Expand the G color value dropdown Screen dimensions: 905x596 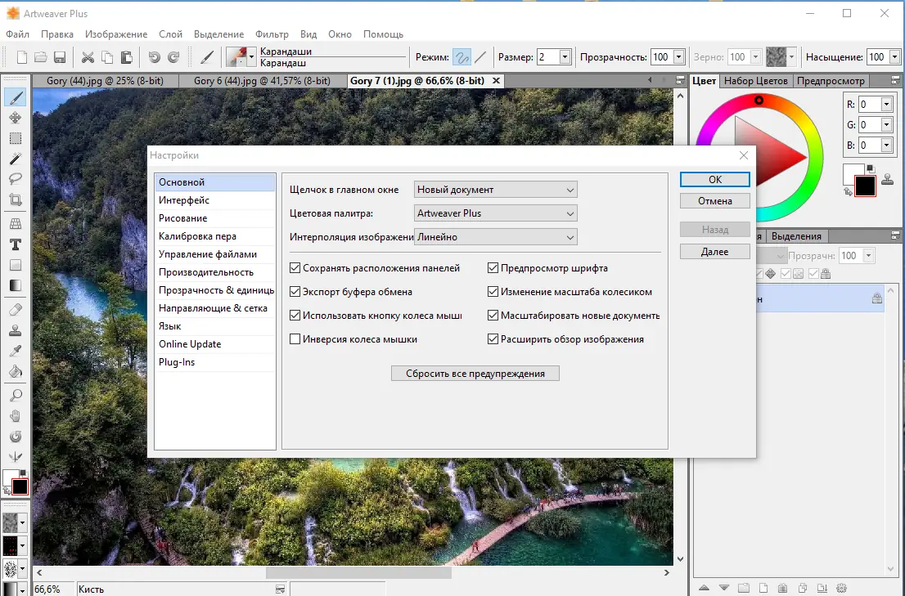tap(886, 124)
